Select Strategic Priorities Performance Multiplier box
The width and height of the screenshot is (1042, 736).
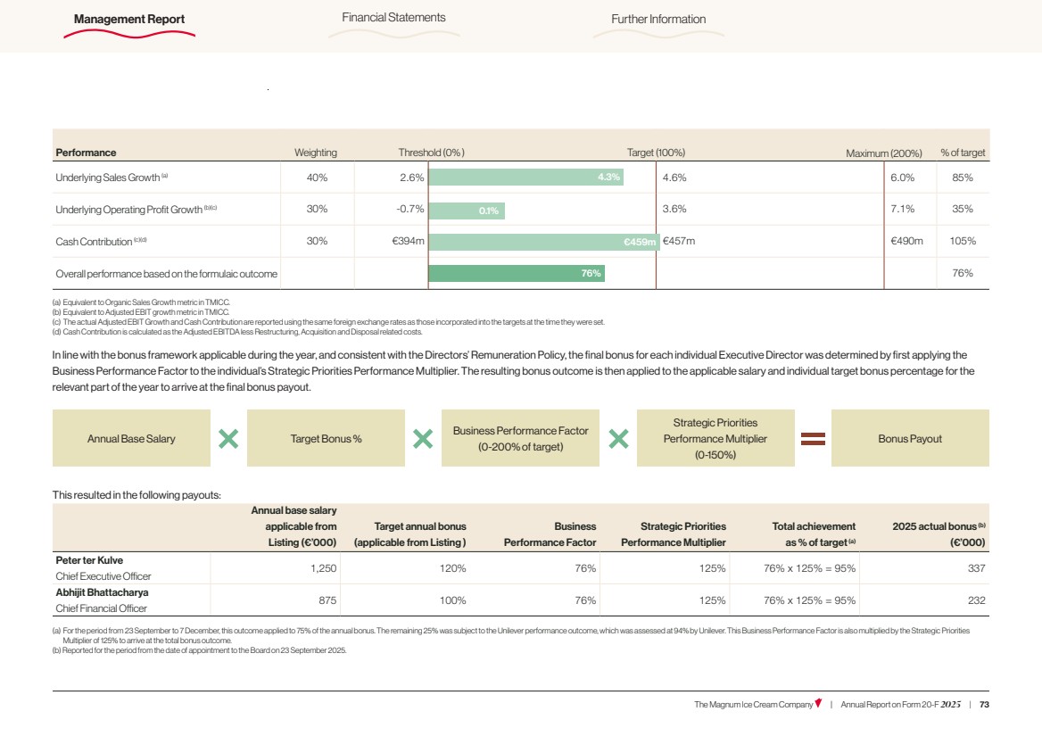[x=715, y=438]
